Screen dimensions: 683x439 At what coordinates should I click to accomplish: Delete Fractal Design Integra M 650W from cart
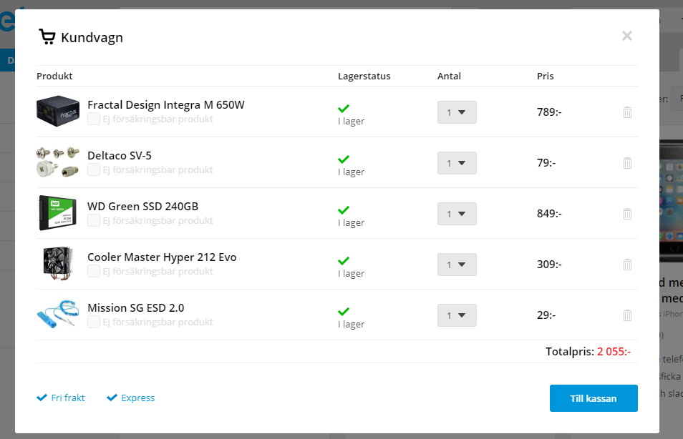click(627, 112)
